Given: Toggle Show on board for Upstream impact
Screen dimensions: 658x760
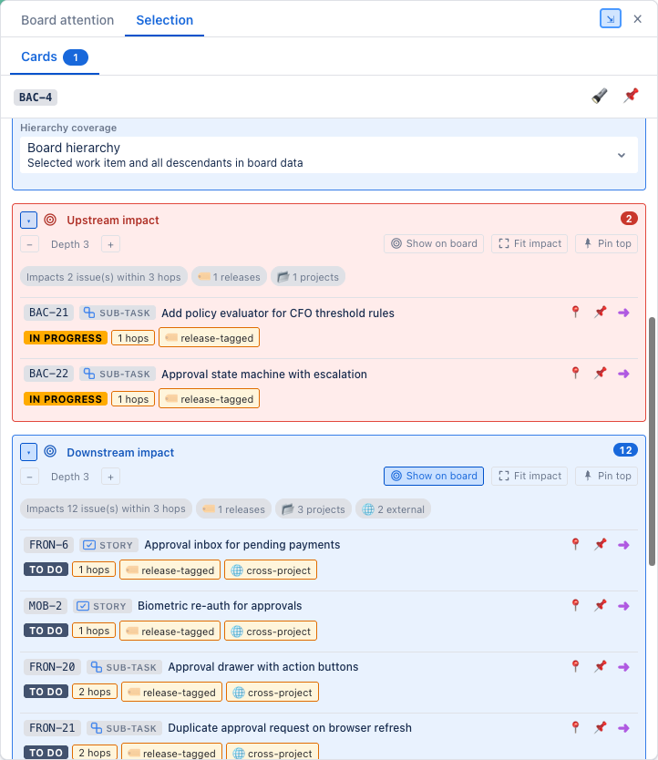Looking at the screenshot, I should pos(434,243).
